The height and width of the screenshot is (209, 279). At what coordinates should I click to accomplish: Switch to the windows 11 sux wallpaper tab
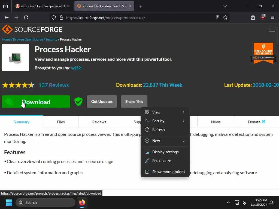tap(43, 6)
